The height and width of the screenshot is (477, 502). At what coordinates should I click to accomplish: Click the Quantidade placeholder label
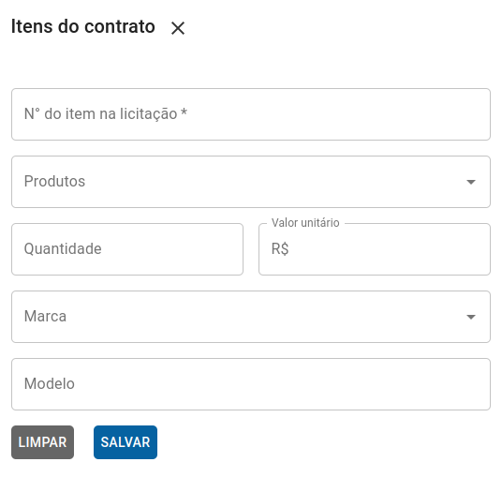coord(63,249)
